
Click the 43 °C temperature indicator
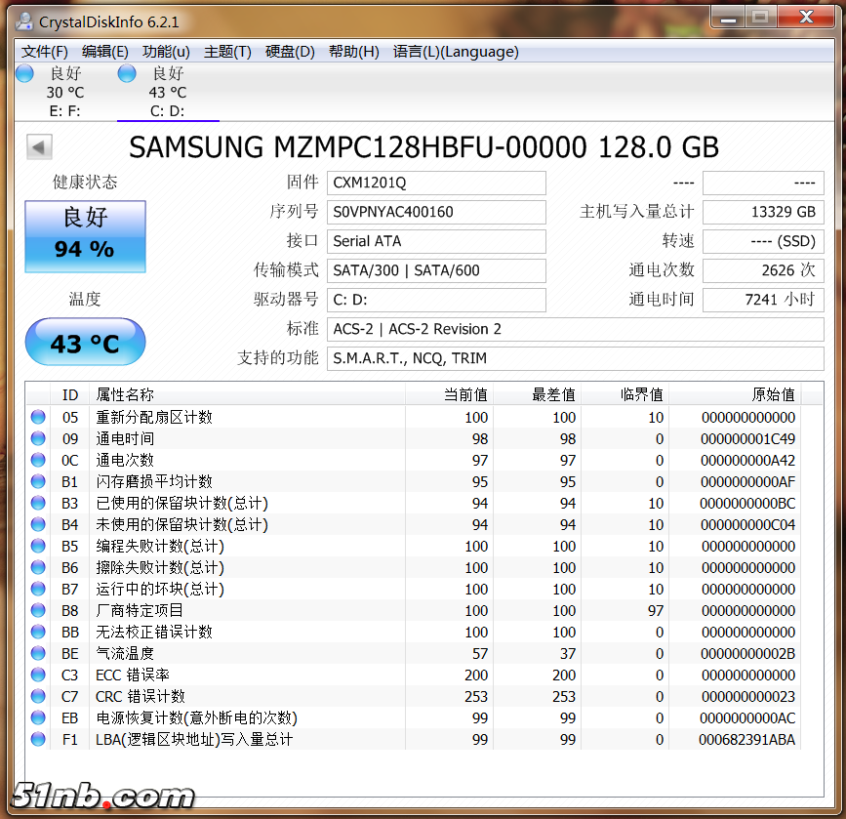[85, 342]
